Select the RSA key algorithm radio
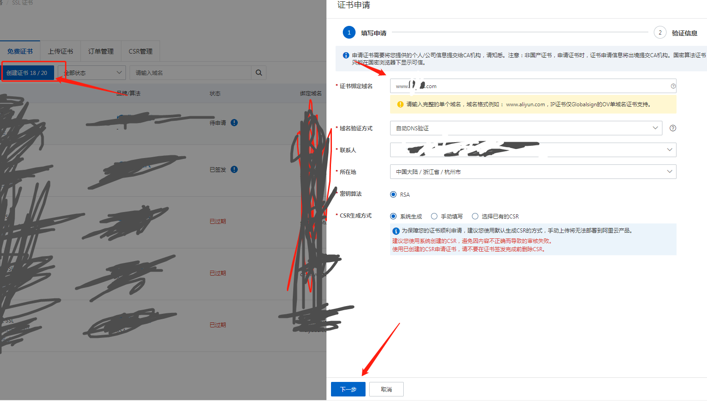 point(393,194)
